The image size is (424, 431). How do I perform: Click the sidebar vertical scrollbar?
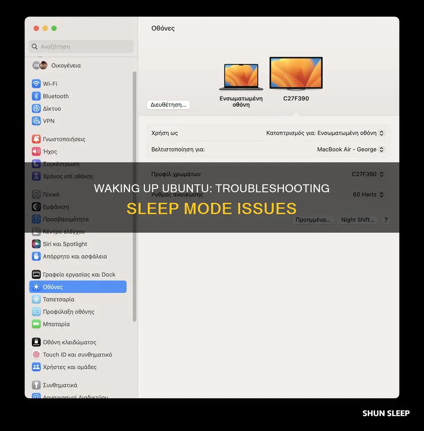(135, 196)
